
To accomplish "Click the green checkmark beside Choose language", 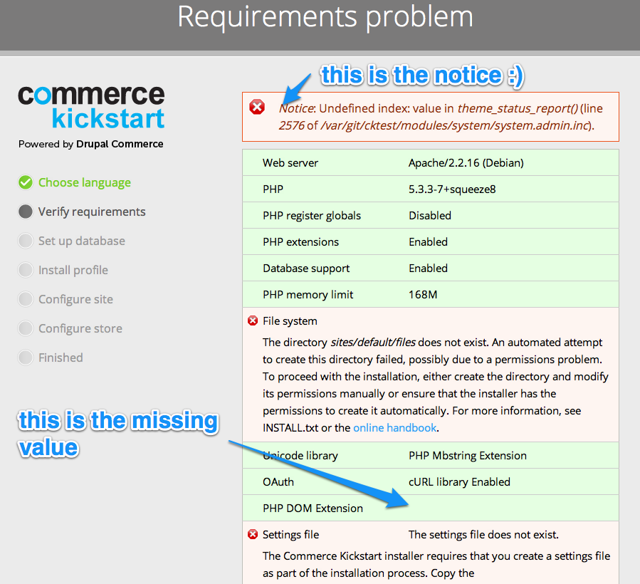I will [x=26, y=182].
